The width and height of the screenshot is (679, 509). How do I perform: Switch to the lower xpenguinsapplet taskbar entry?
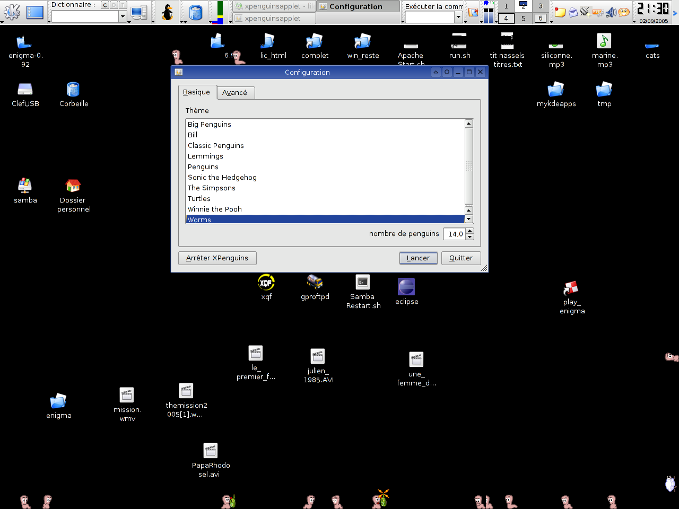coord(274,18)
